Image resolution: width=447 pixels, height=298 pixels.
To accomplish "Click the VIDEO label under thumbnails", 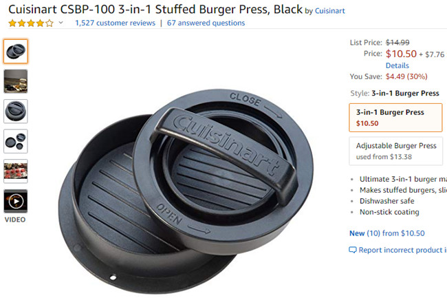I will point(15,220).
